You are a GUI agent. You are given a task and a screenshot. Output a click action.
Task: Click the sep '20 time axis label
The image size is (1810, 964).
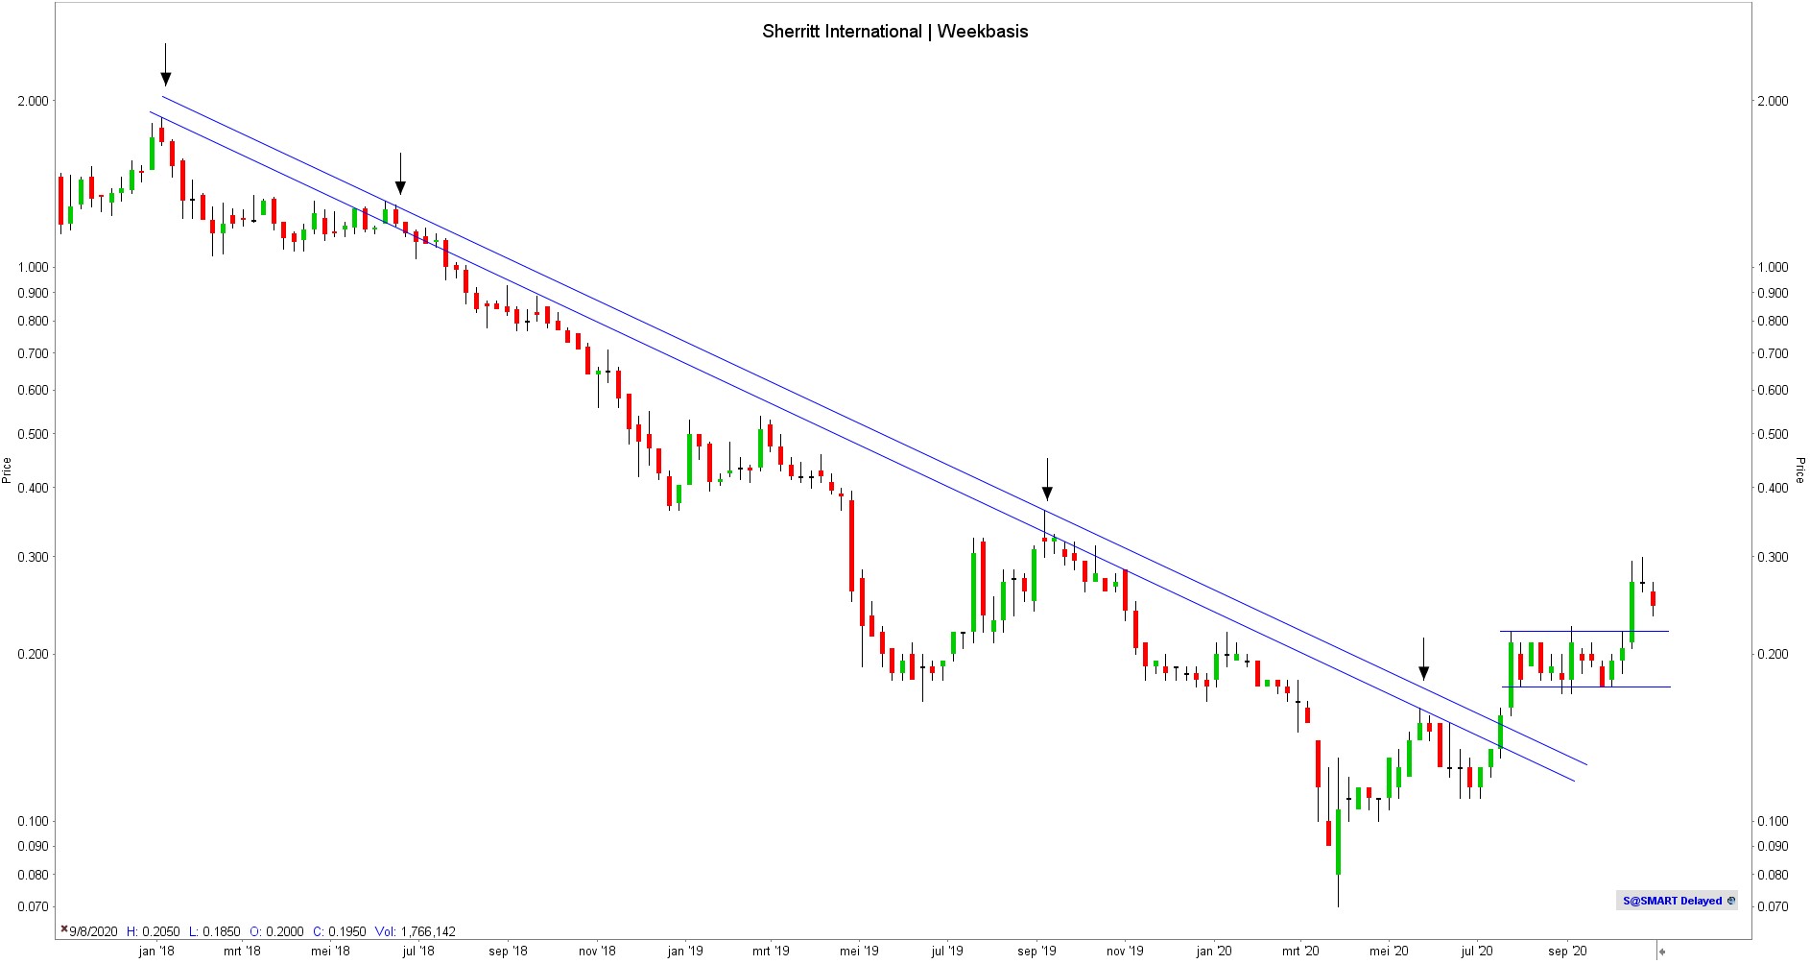[x=1567, y=952]
